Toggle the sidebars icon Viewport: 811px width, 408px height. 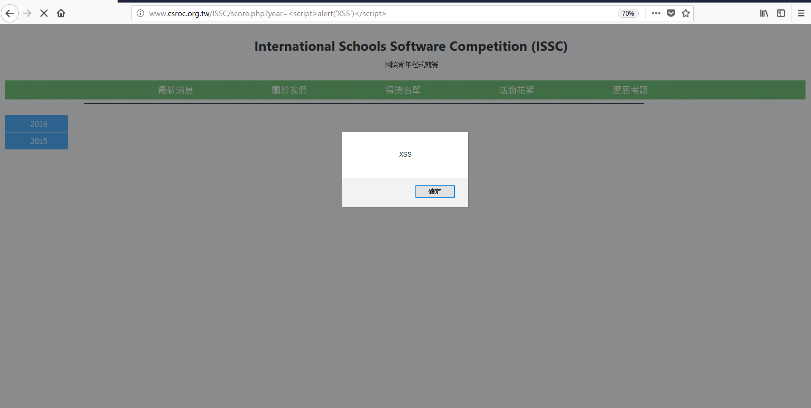[781, 13]
